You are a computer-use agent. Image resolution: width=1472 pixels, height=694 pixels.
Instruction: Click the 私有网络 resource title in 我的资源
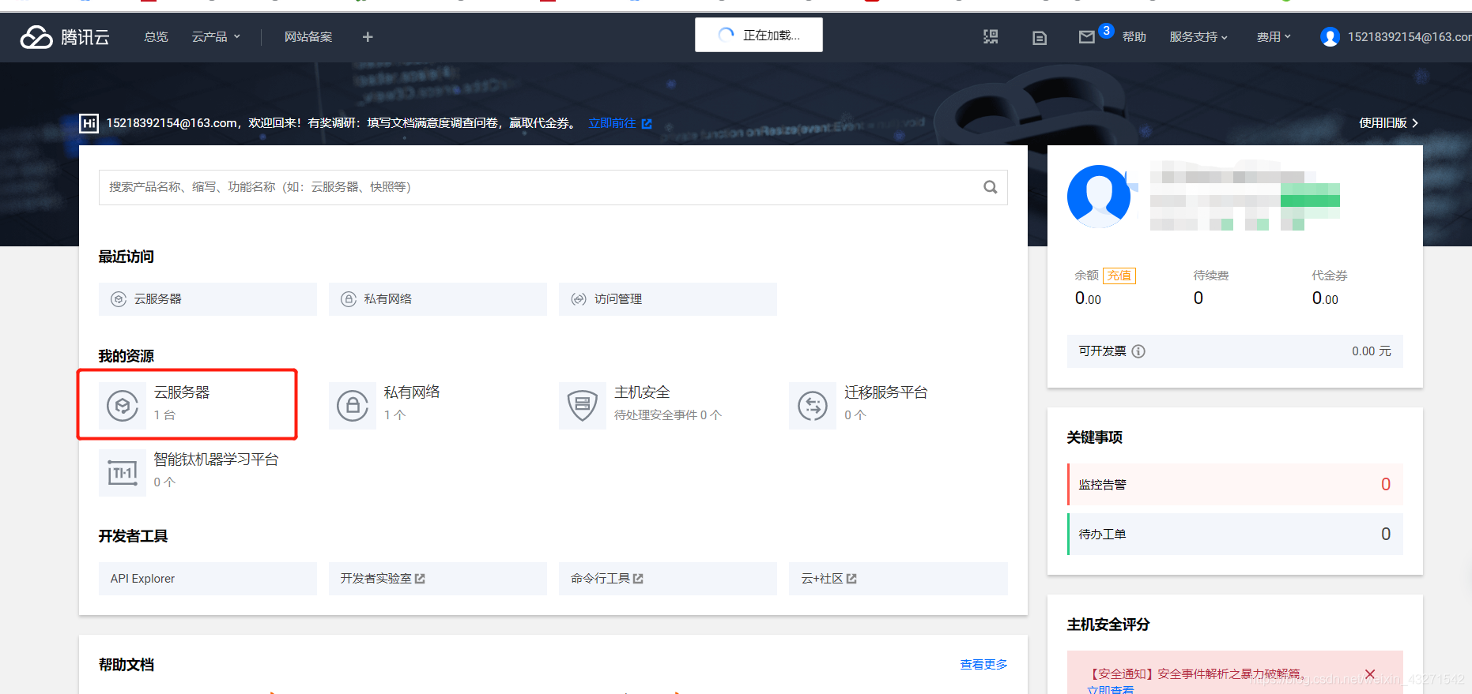click(412, 392)
